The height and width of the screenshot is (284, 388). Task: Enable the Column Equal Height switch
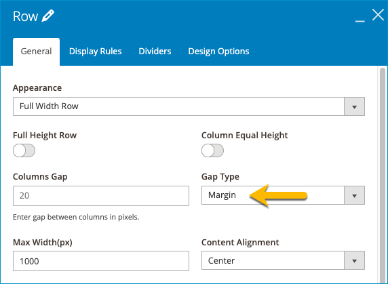tap(212, 150)
